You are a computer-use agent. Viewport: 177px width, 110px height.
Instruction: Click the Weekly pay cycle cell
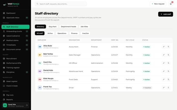(129, 88)
